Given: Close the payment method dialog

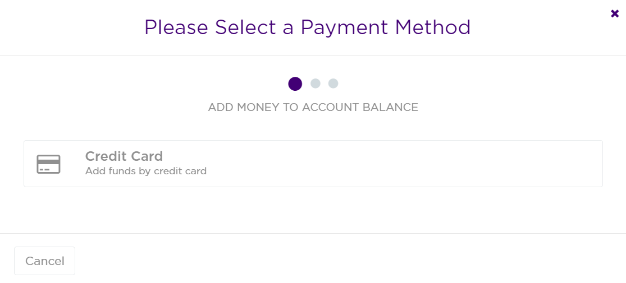Looking at the screenshot, I should (x=615, y=13).
